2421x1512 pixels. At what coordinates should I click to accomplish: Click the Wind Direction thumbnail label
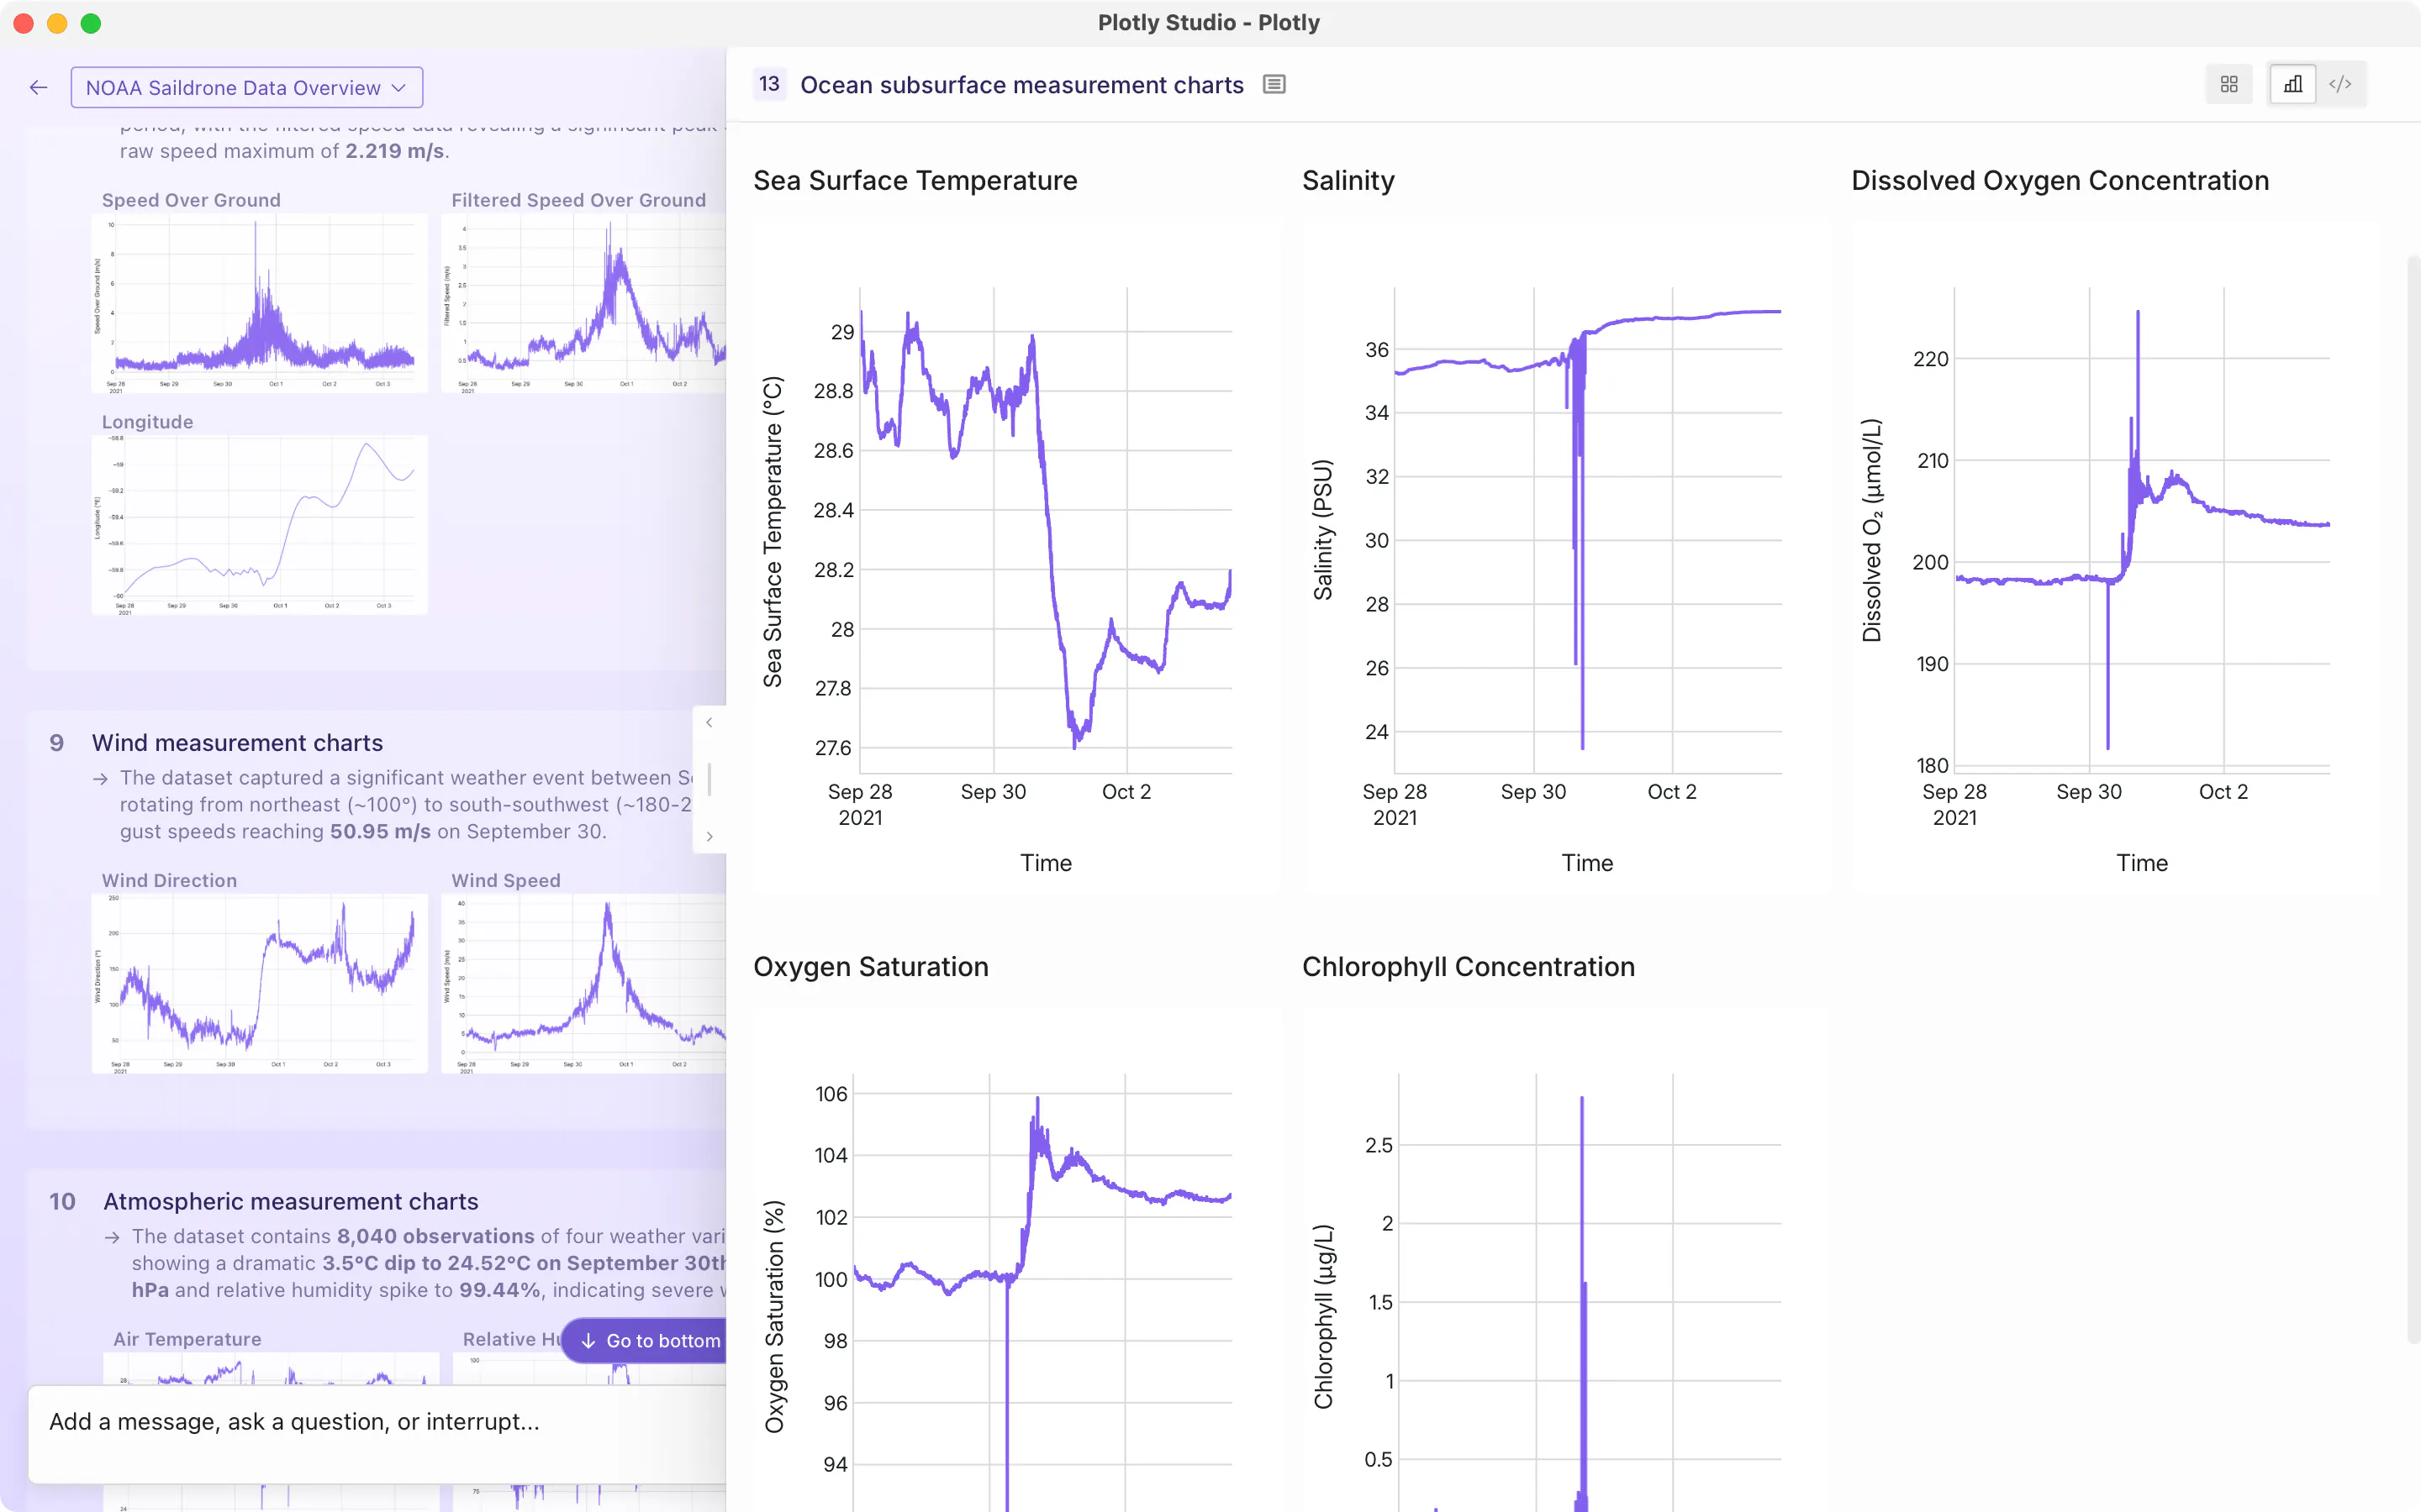pos(169,880)
